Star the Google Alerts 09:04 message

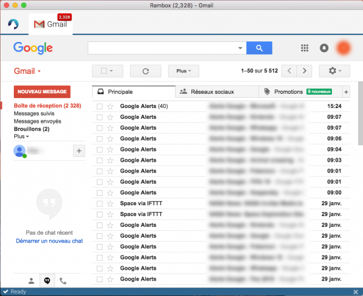click(110, 149)
